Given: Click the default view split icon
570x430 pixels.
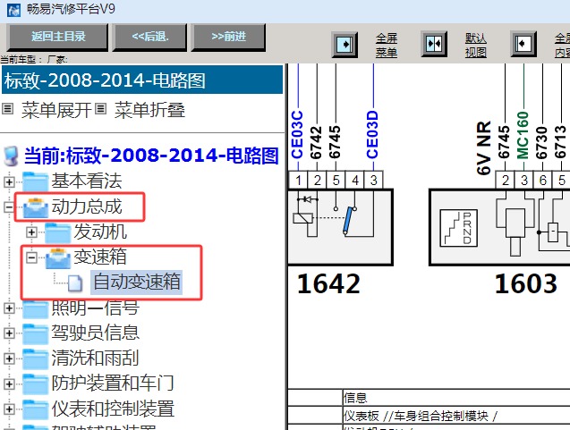Looking at the screenshot, I should click(x=434, y=45).
